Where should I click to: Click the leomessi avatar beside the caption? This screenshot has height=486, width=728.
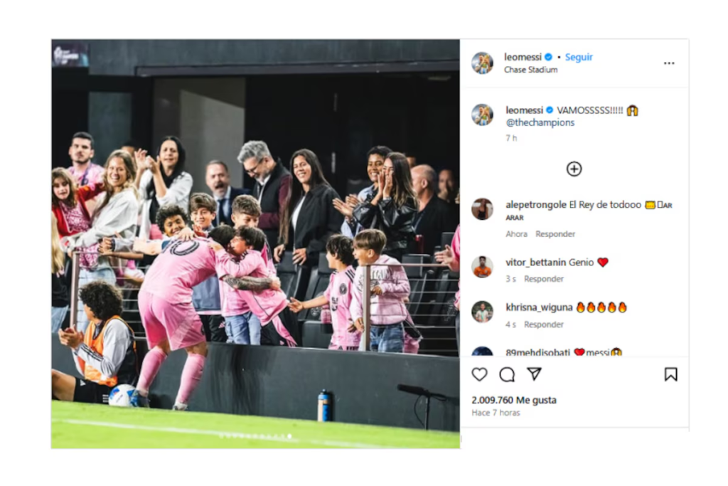click(483, 115)
